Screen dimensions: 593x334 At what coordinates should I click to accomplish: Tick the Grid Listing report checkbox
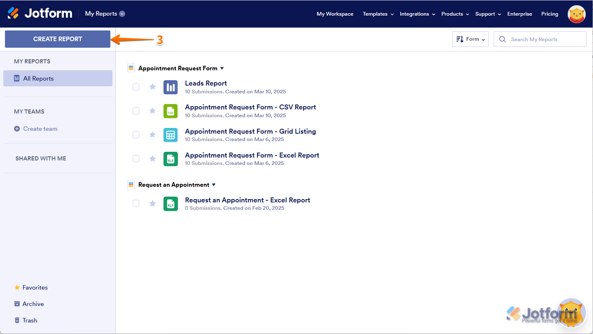tap(136, 135)
